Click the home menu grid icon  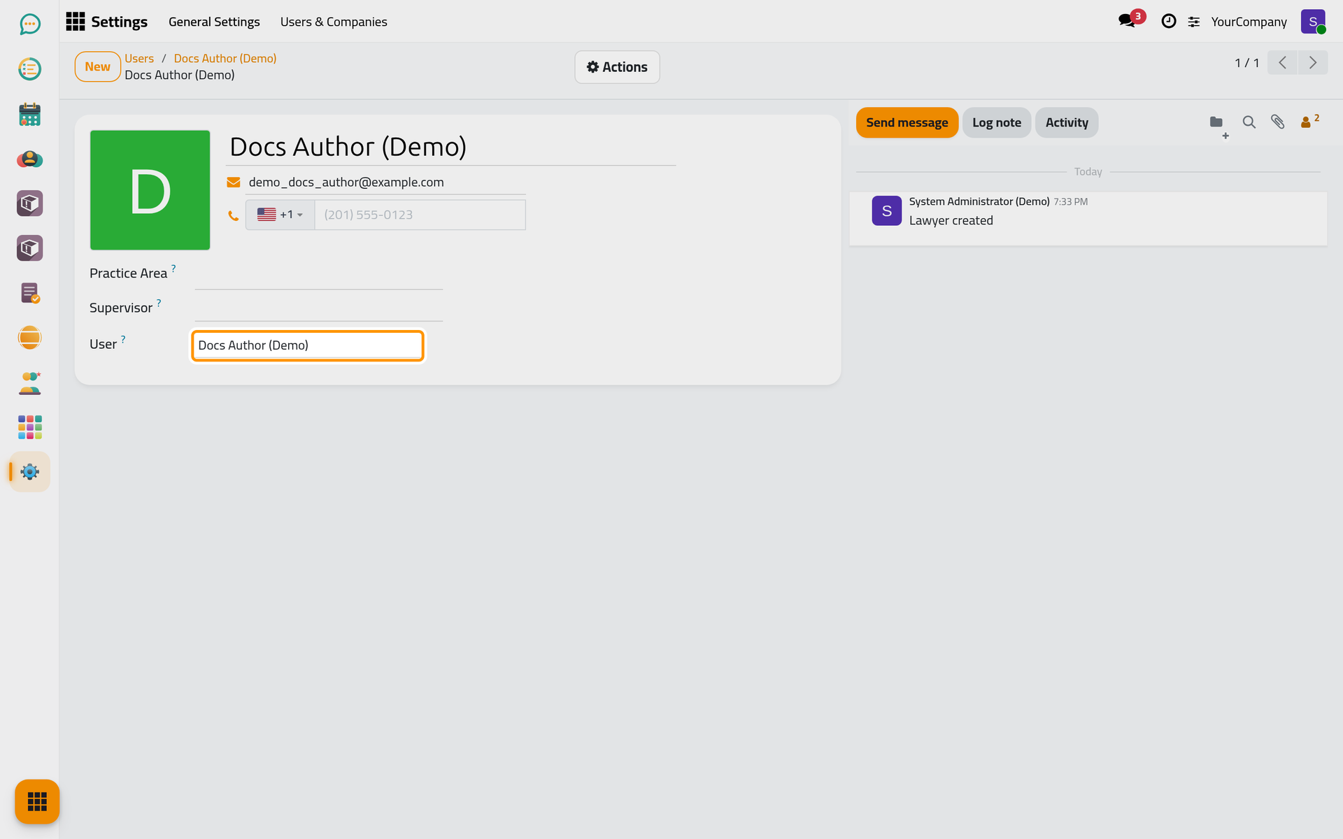(75, 22)
